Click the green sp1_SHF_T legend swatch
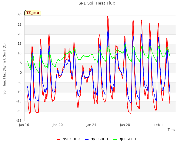This screenshot has height=145, width=194. 115,140
